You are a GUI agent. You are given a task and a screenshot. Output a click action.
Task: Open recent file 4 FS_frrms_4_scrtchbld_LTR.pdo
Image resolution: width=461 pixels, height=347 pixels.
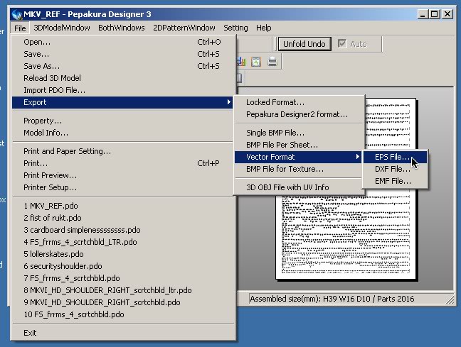pyautogui.click(x=122, y=242)
